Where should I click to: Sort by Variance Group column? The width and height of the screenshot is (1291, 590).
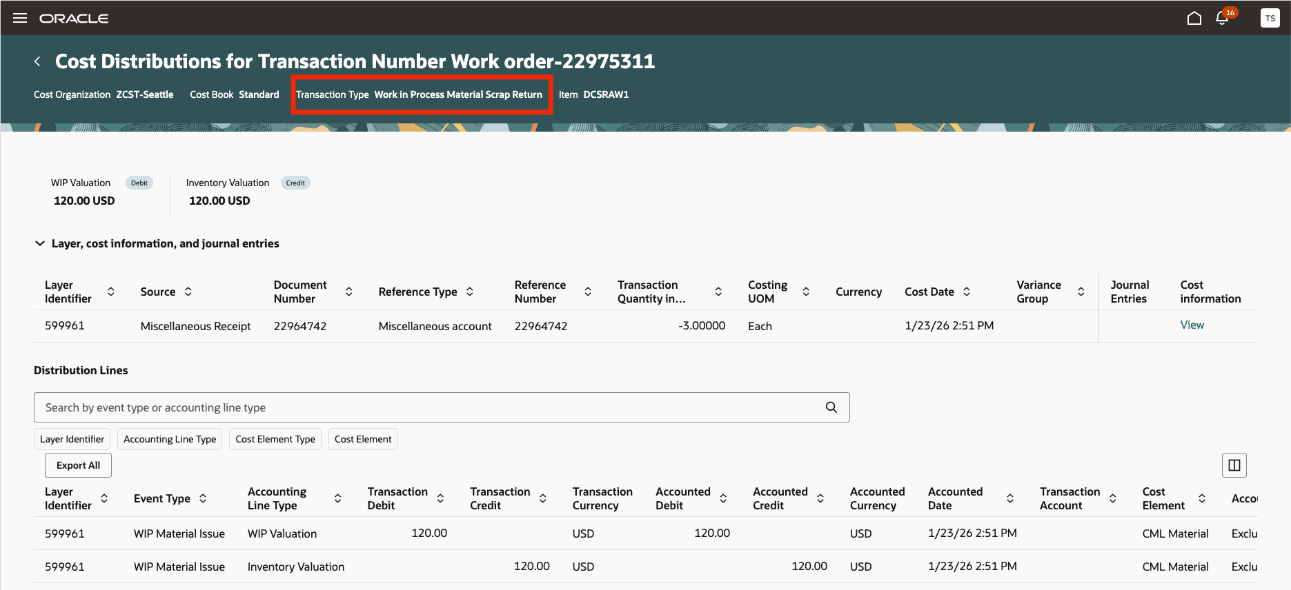coord(1081,292)
